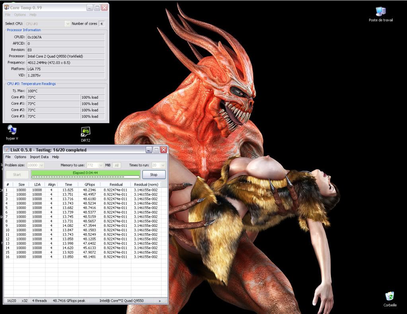Click the LinX title bar icon
407x314 pixels.
click(x=6, y=150)
